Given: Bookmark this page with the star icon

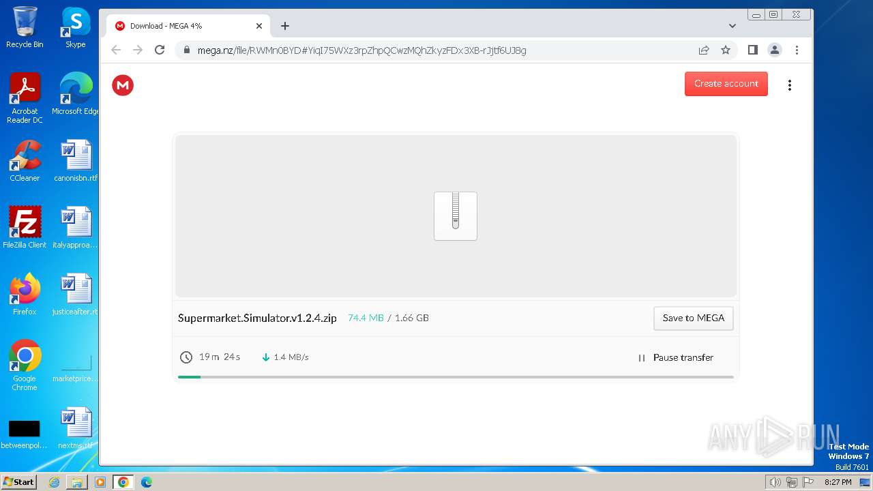Looking at the screenshot, I should tap(726, 50).
